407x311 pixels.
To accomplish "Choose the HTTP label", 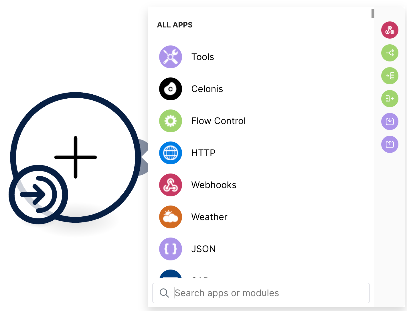I will pos(203,153).
